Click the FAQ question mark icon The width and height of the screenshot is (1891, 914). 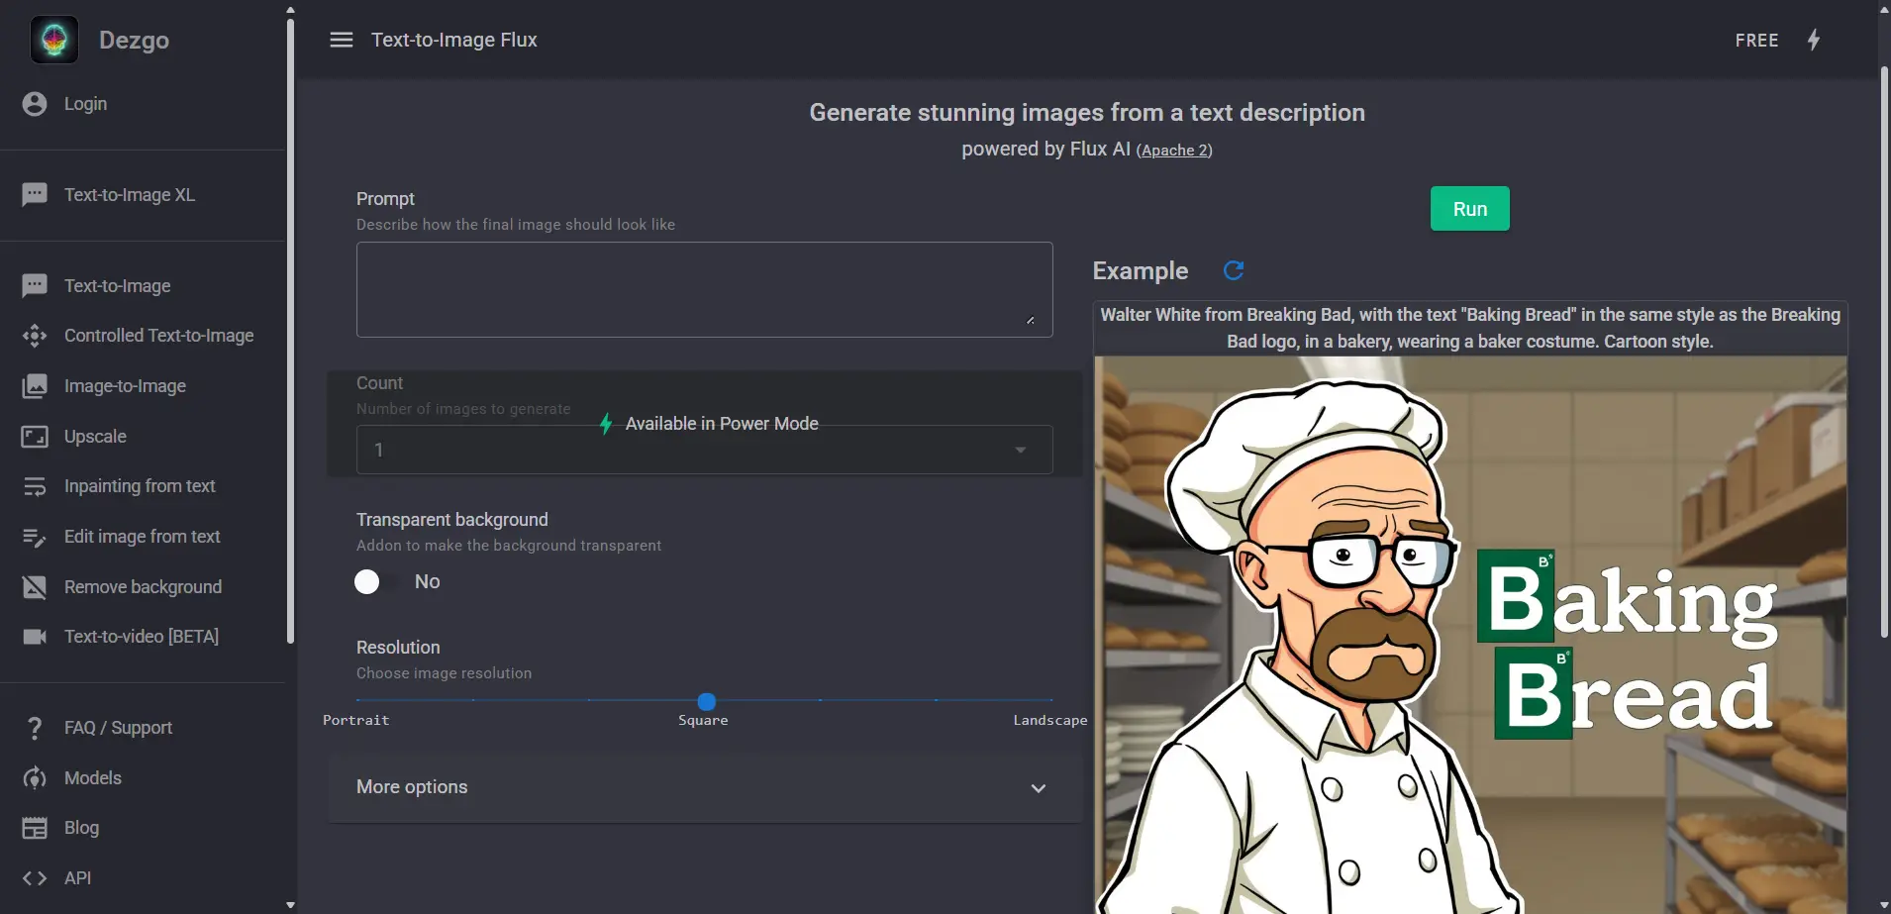[35, 728]
